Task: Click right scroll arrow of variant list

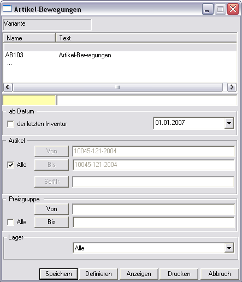Action: [232, 87]
